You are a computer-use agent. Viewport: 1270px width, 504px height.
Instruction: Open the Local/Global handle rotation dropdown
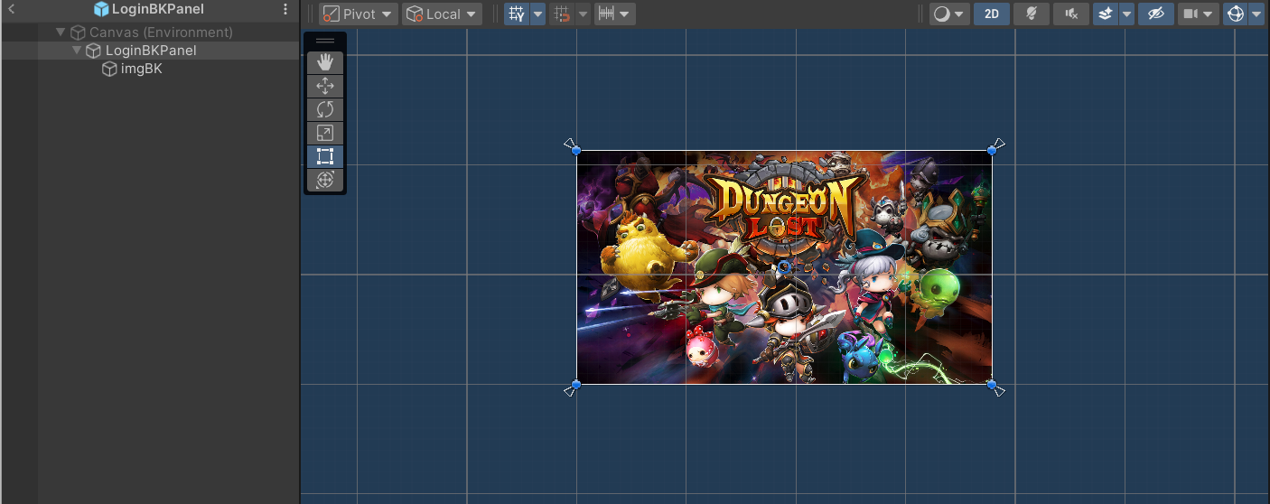click(442, 14)
